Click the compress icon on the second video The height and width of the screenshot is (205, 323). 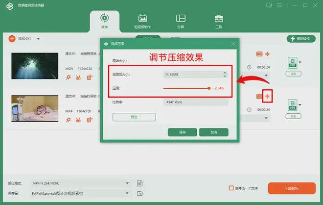tap(267, 96)
